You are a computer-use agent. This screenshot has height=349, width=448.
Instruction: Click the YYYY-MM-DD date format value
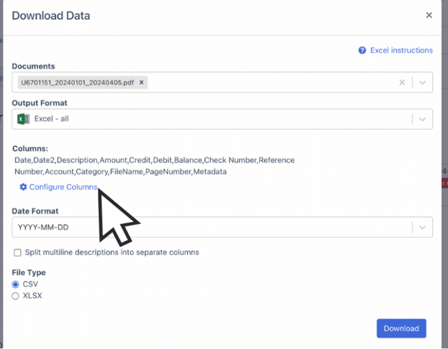click(x=44, y=228)
